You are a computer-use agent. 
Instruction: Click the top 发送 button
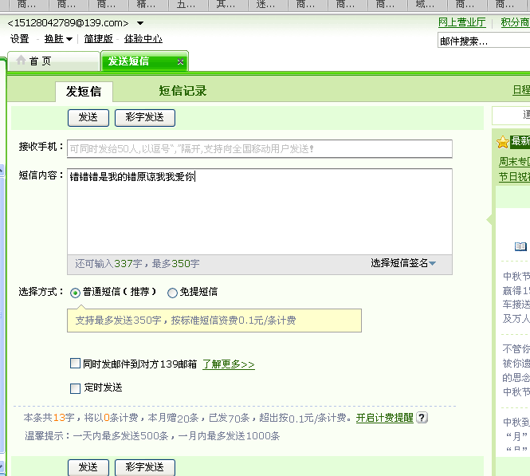coord(88,118)
